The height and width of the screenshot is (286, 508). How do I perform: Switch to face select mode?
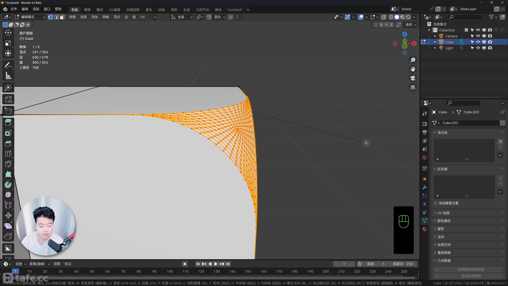coord(62,17)
